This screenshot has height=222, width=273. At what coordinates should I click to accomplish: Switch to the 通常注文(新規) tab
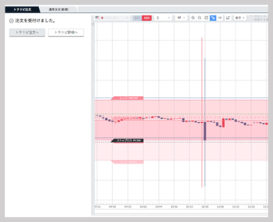(x=59, y=10)
